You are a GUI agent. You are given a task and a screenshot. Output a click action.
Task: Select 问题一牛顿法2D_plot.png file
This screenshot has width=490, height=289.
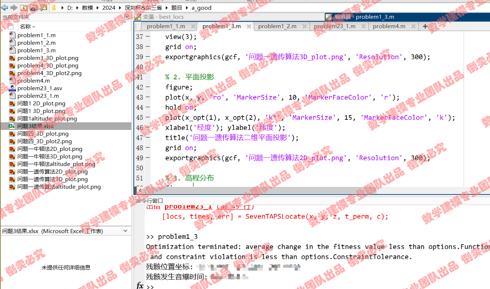50,149
